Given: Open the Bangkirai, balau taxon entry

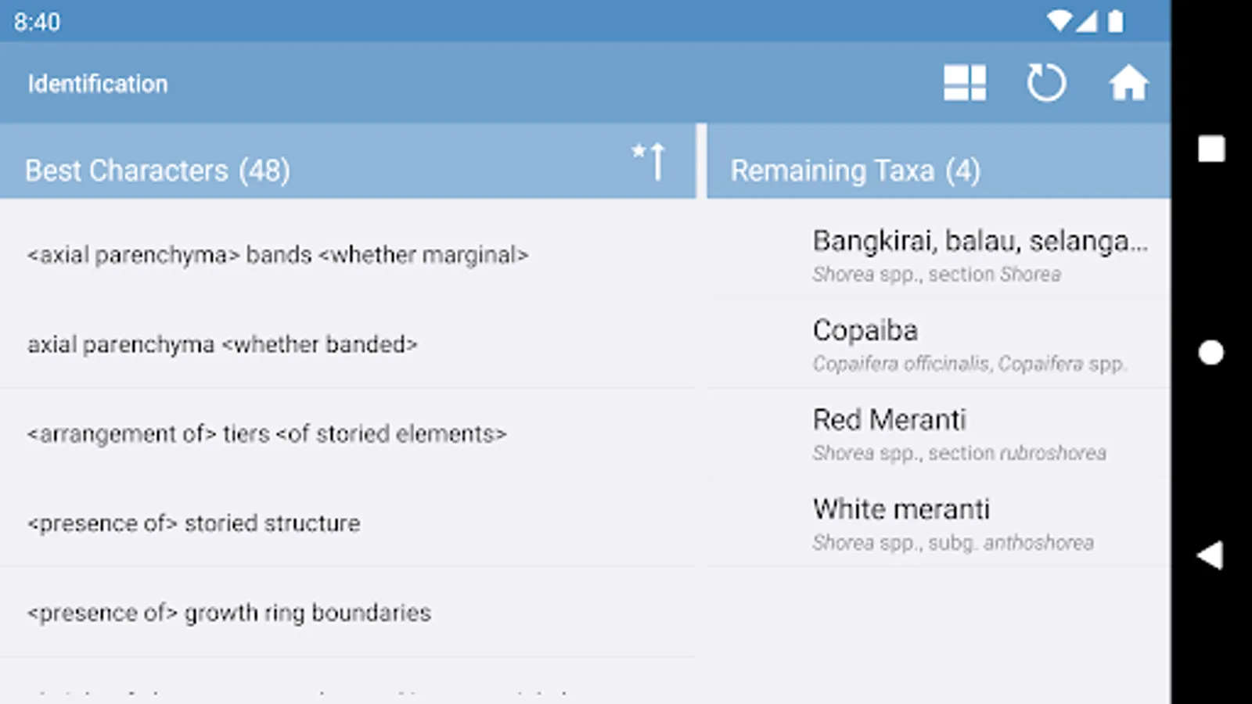Looking at the screenshot, I should pos(978,255).
